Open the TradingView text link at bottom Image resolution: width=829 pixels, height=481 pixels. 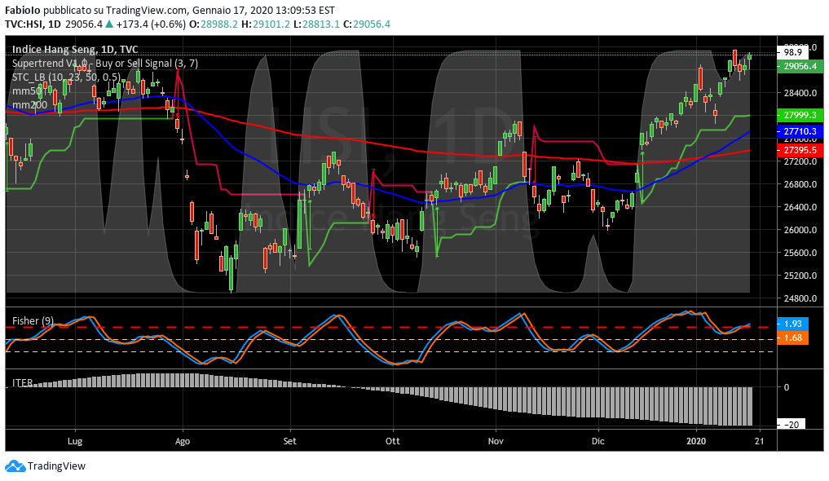coord(56,466)
